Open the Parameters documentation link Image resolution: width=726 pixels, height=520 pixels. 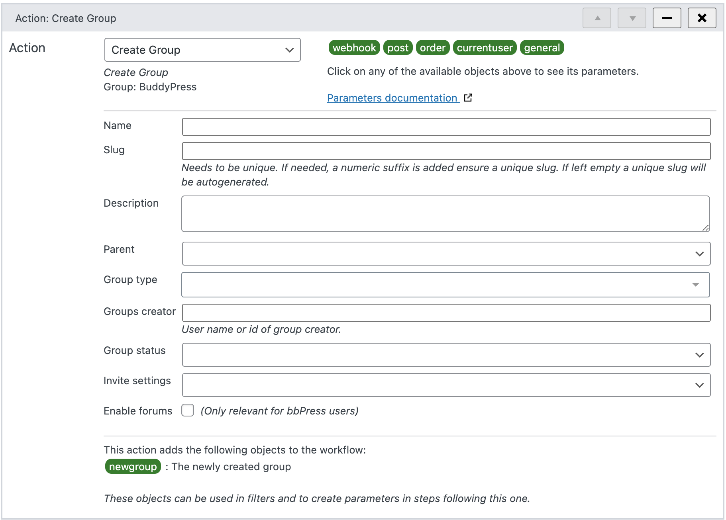pos(392,98)
